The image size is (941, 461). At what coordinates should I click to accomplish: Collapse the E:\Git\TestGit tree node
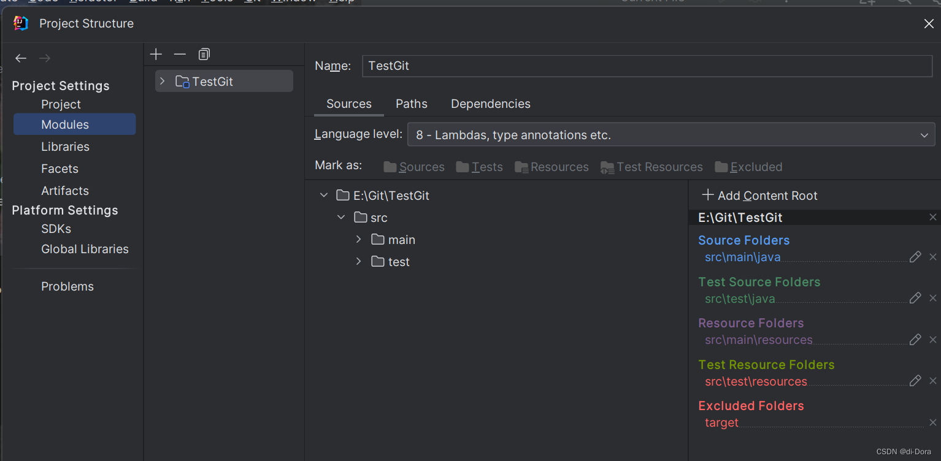(x=324, y=196)
